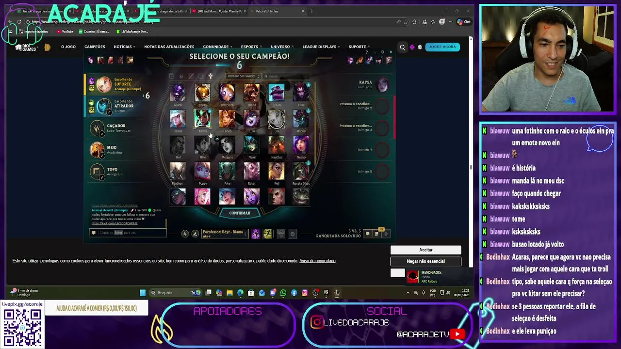The width and height of the screenshot is (621, 349).
Task: Toggle the mid lane role filter
Action: [191, 76]
